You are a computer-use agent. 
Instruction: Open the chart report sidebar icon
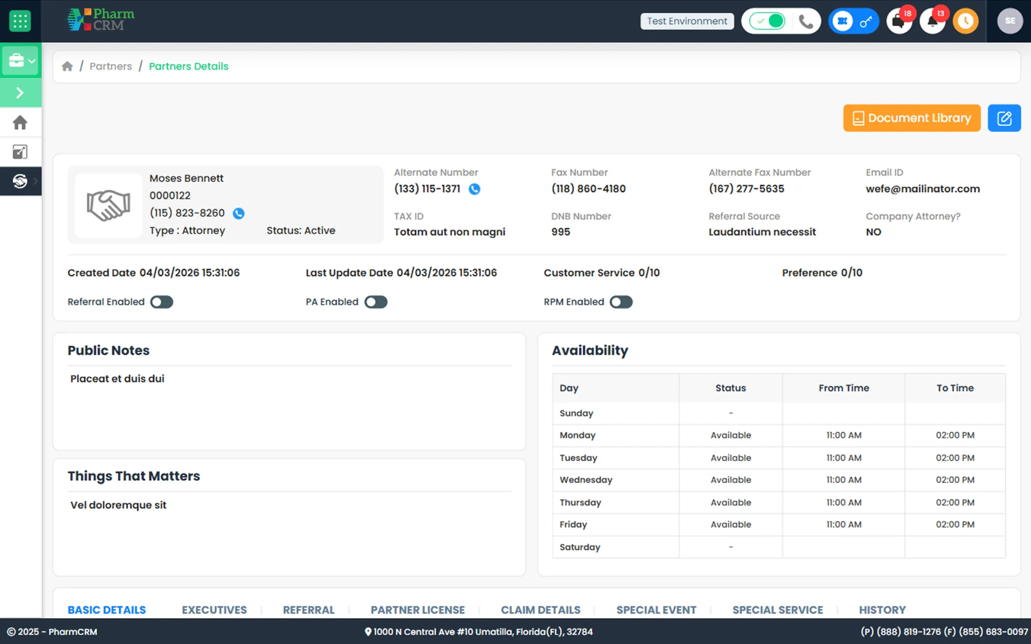pyautogui.click(x=20, y=152)
